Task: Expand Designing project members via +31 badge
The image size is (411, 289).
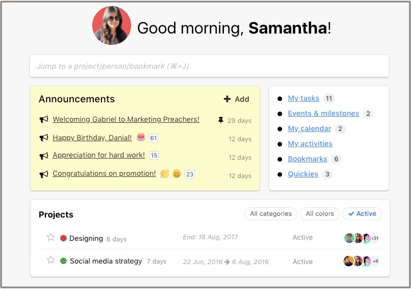Action: pyautogui.click(x=374, y=238)
